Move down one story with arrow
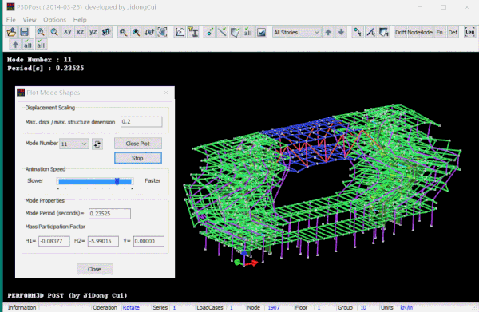 [341, 32]
